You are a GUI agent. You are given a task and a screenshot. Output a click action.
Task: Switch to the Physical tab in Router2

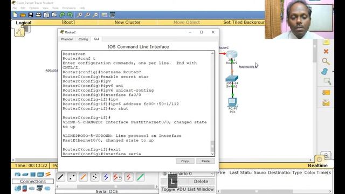pos(67,39)
